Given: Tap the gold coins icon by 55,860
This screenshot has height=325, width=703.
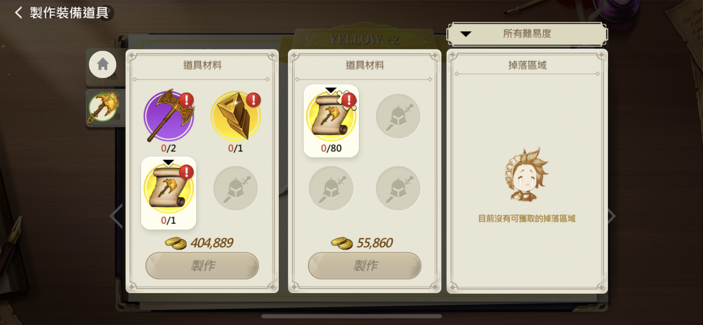Looking at the screenshot, I should (342, 243).
